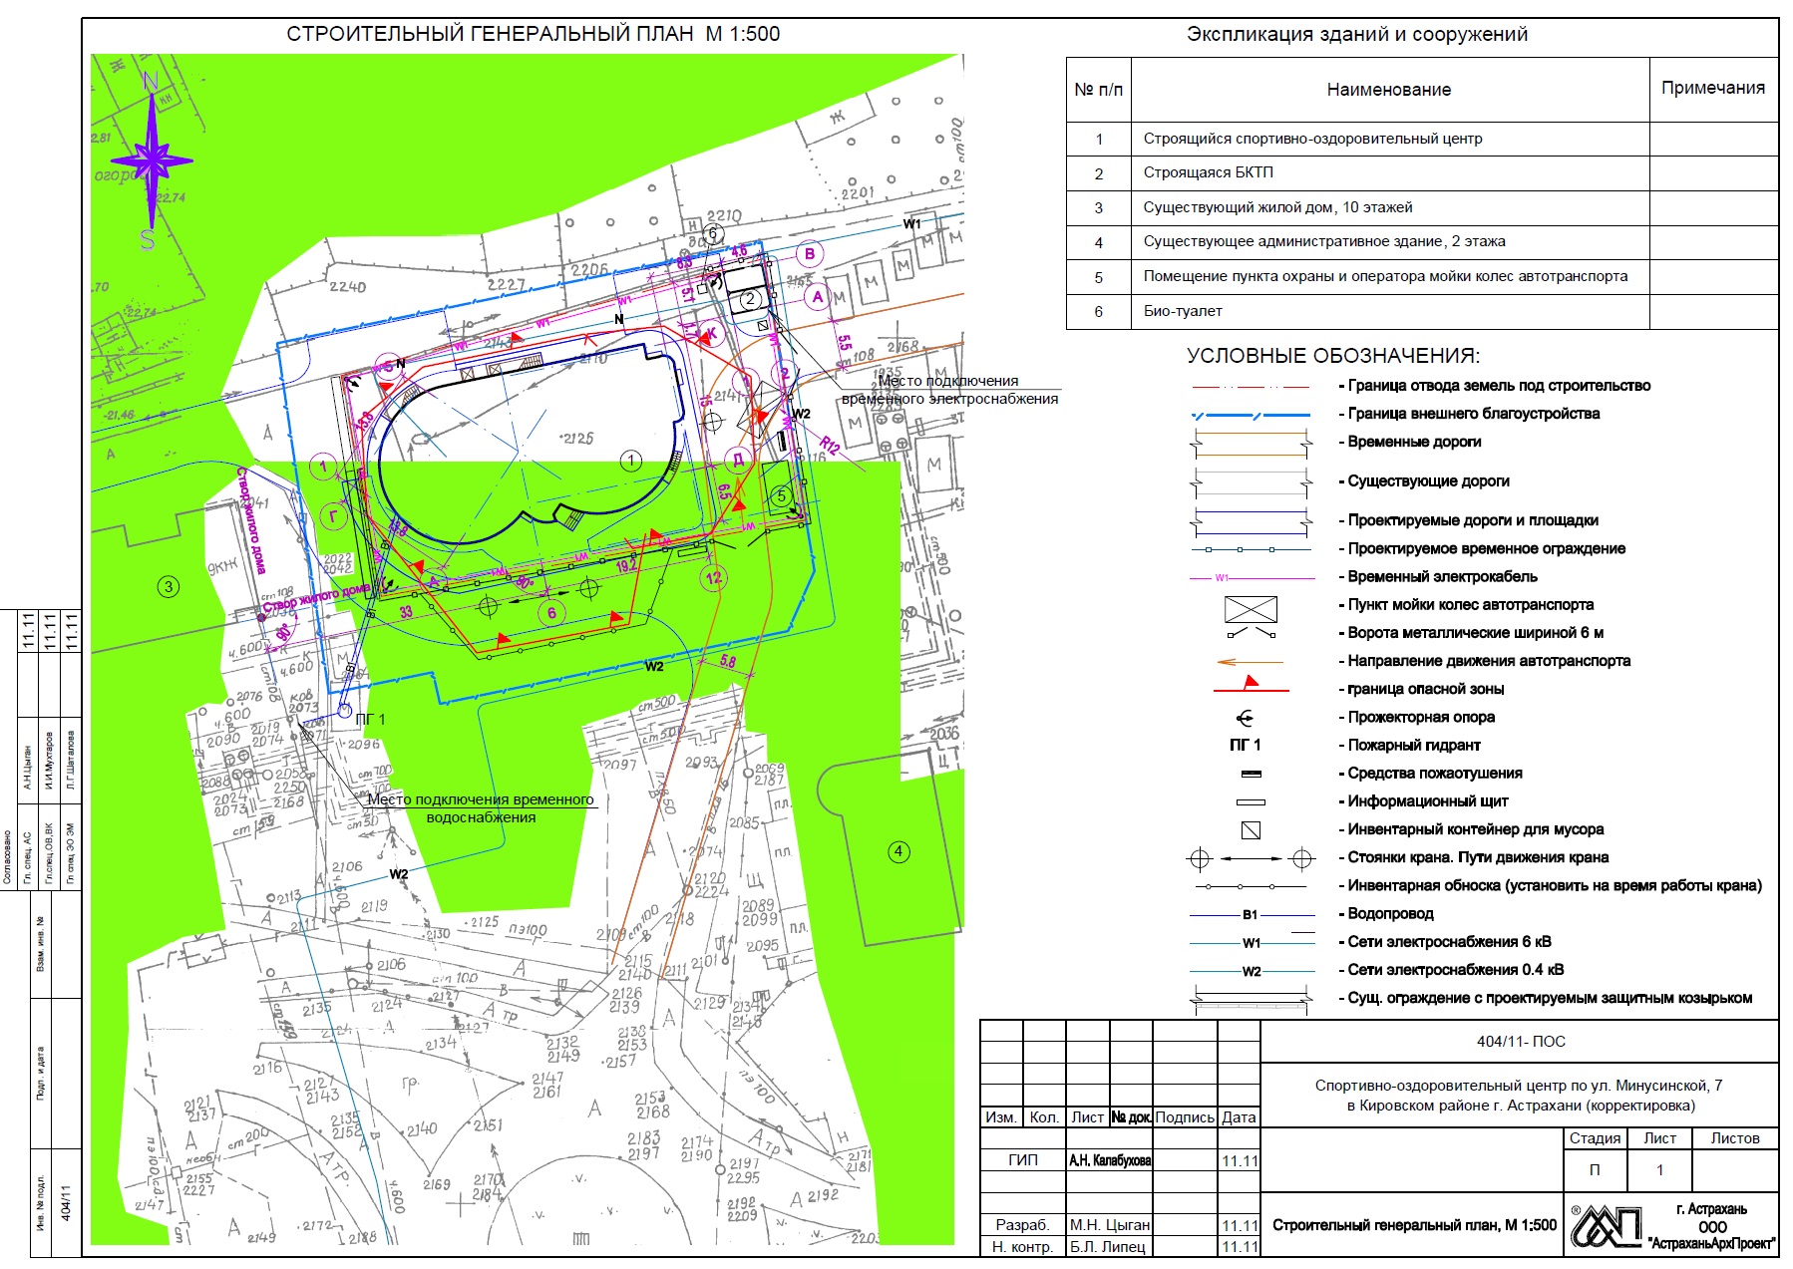Click the 'Наименование' table column header
Screen dimensions: 1793x1269
click(1389, 90)
